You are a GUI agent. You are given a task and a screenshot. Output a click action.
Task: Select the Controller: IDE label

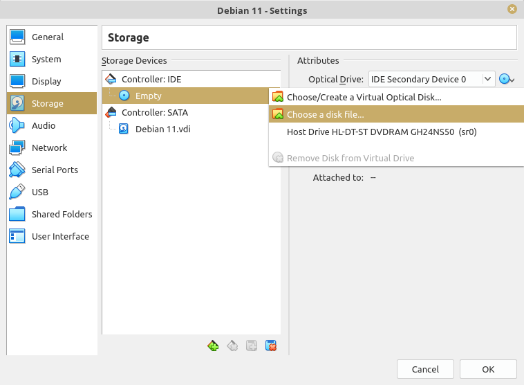[x=151, y=80]
